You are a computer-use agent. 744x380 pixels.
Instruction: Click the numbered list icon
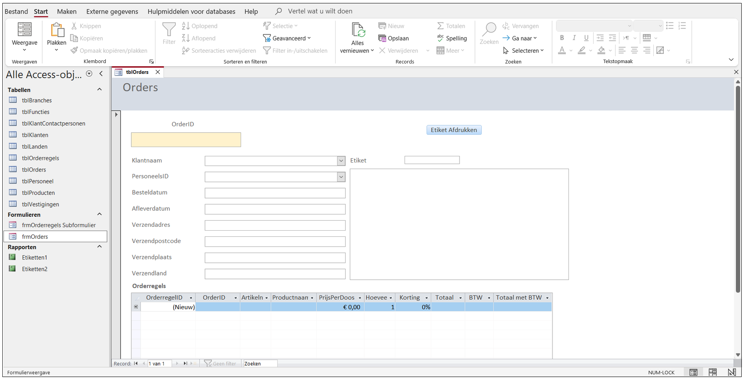coord(682,26)
